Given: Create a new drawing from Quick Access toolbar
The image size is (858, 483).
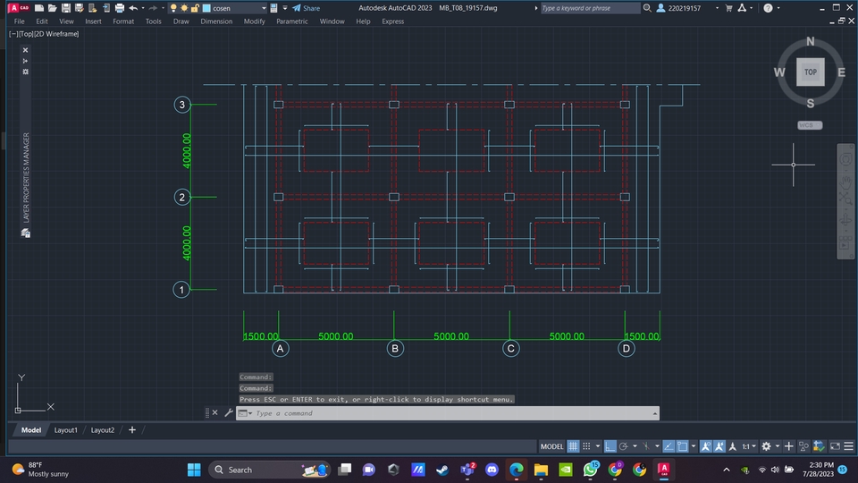Looking at the screenshot, I should [39, 8].
